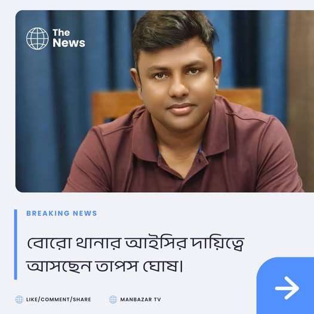
Task: Click the blue vertical accent bar
Action: click(16, 244)
